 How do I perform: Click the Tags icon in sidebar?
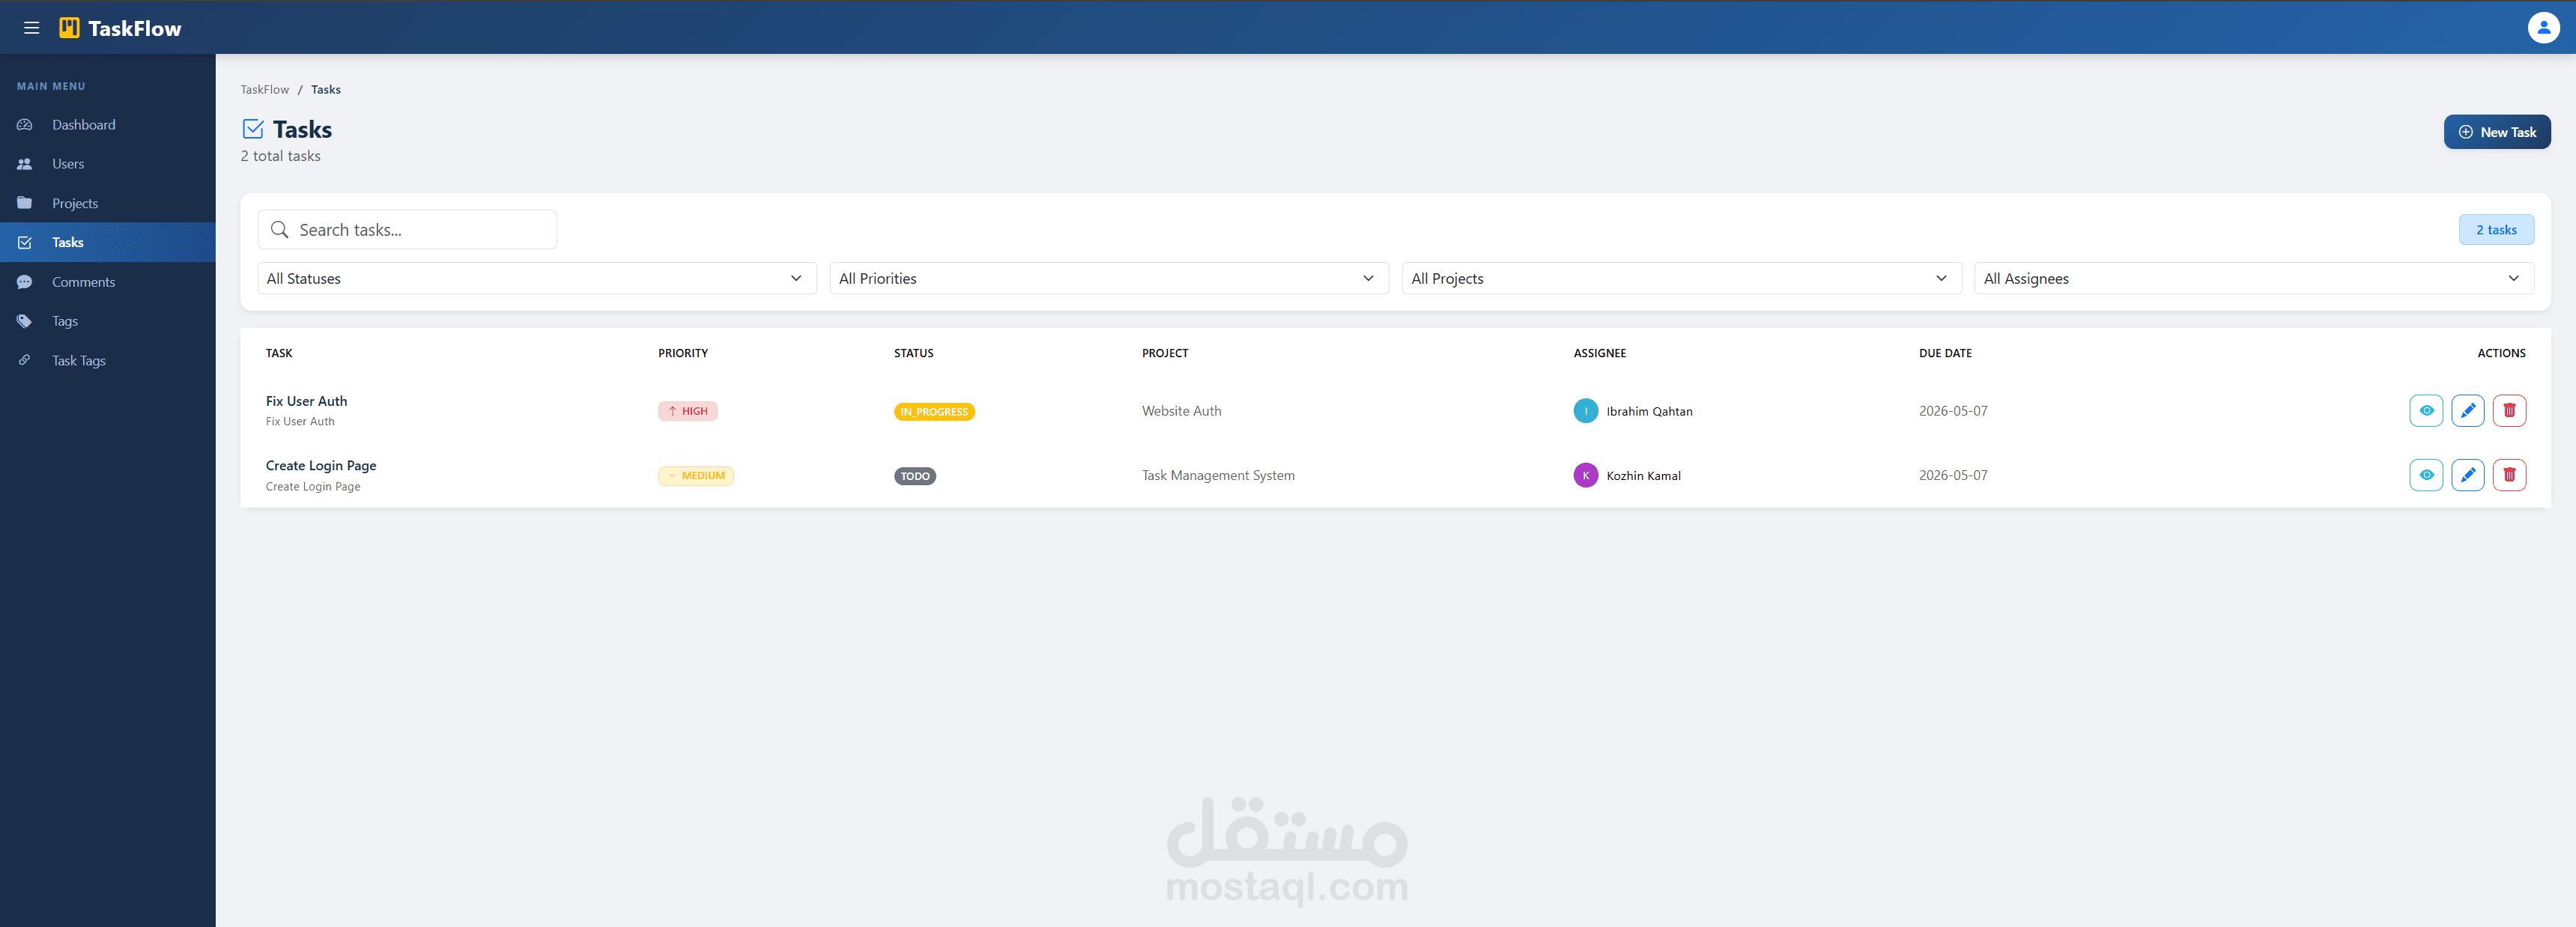[x=25, y=321]
